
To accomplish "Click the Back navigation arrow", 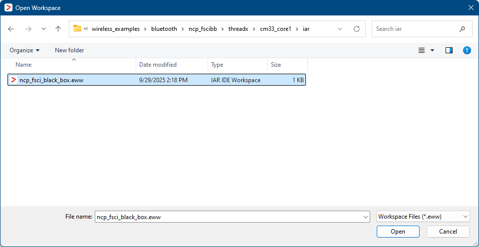I will [x=11, y=29].
